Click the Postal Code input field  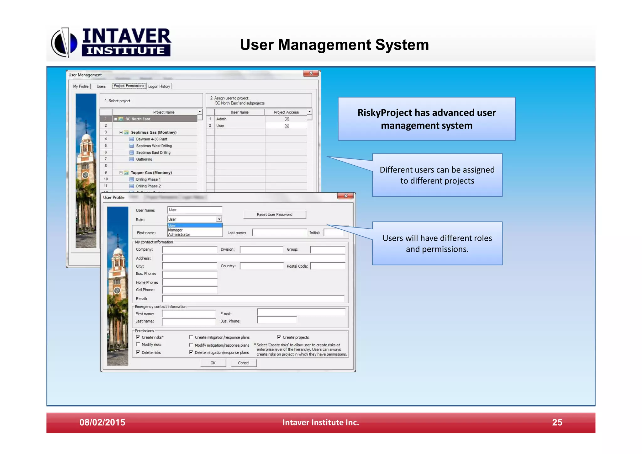(x=328, y=266)
